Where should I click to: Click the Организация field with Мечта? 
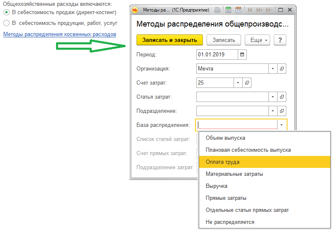(232, 69)
